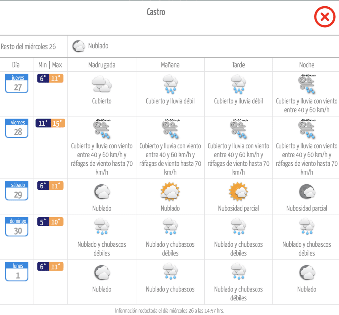
Task: Click the Castro location title
Action: [x=156, y=12]
